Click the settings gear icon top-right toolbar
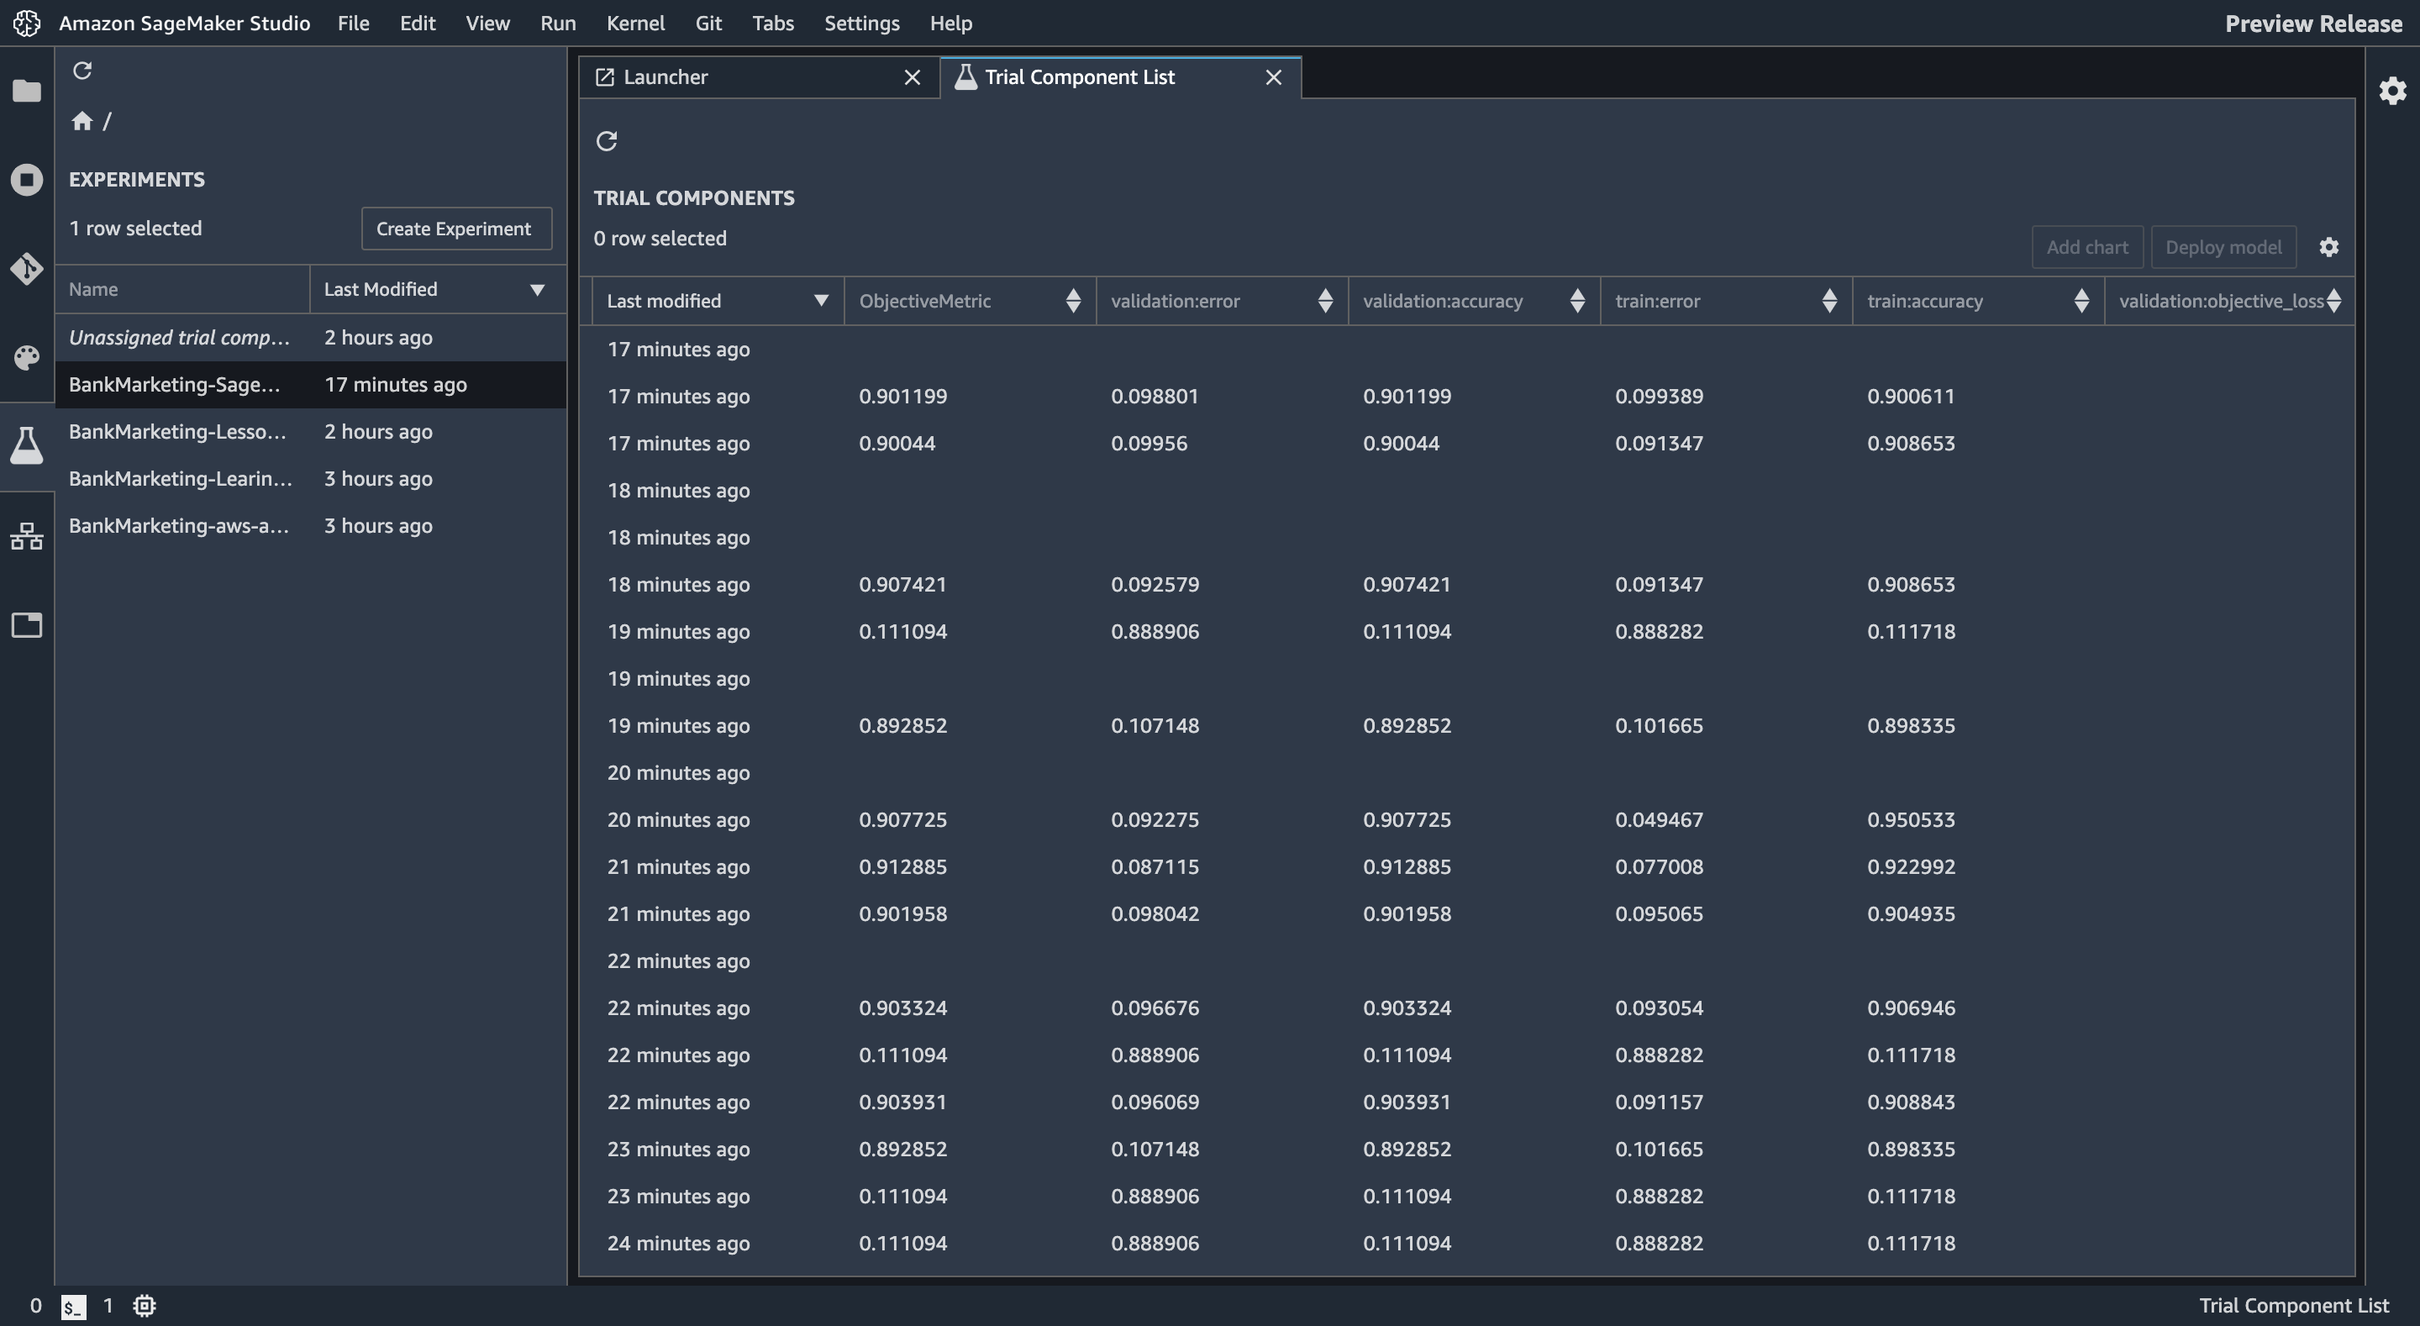This screenshot has width=2420, height=1326. click(2328, 246)
